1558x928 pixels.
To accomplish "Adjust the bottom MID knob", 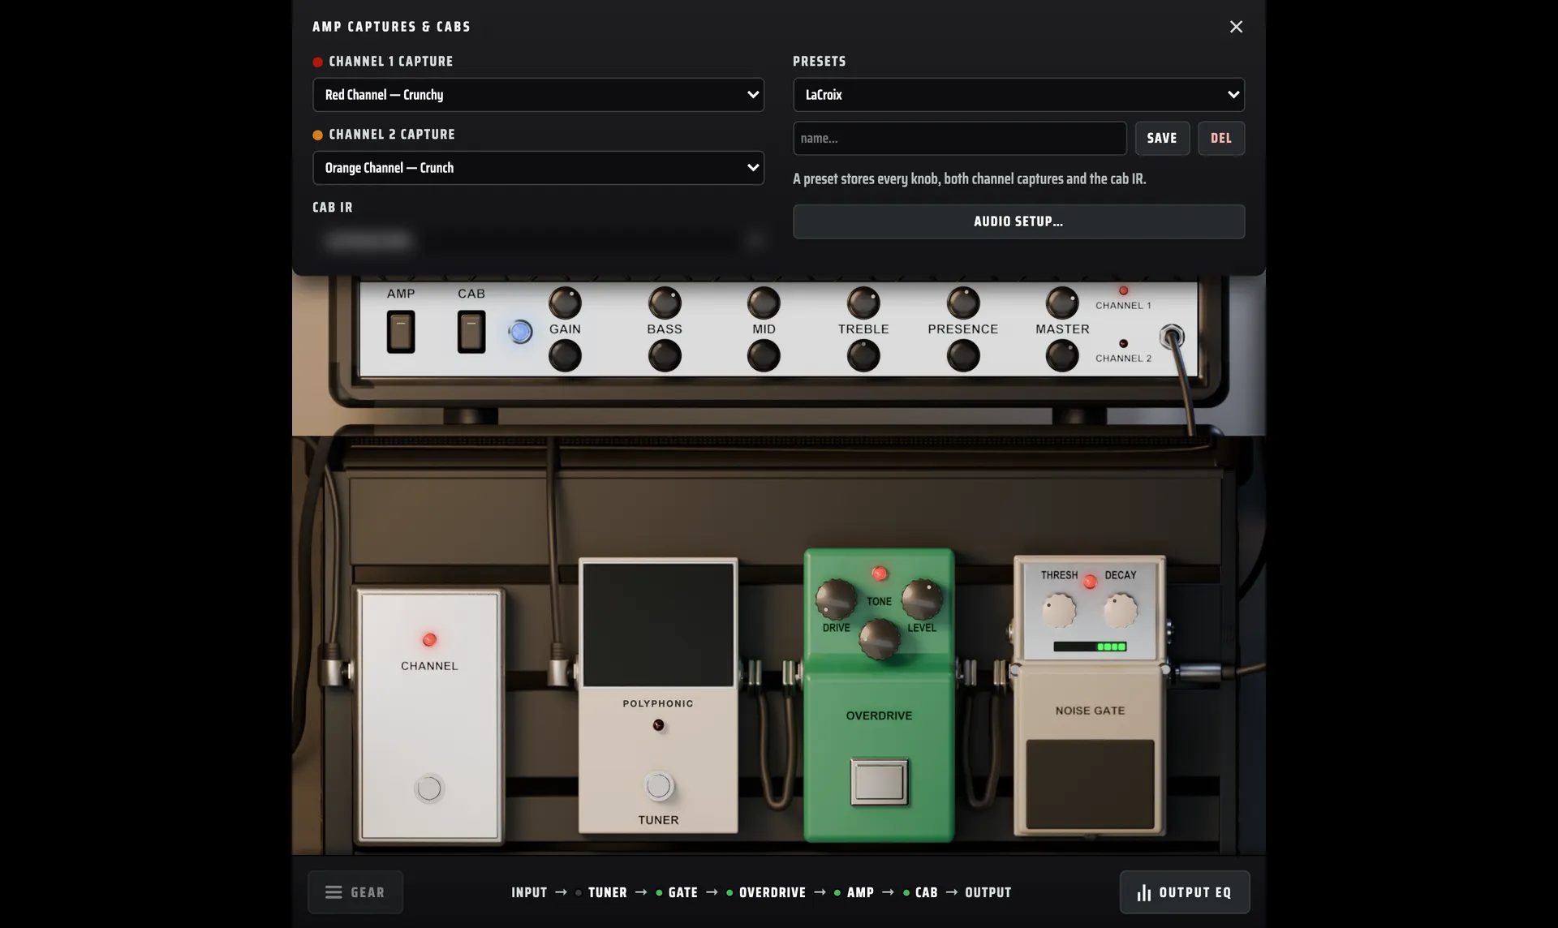I will [764, 355].
